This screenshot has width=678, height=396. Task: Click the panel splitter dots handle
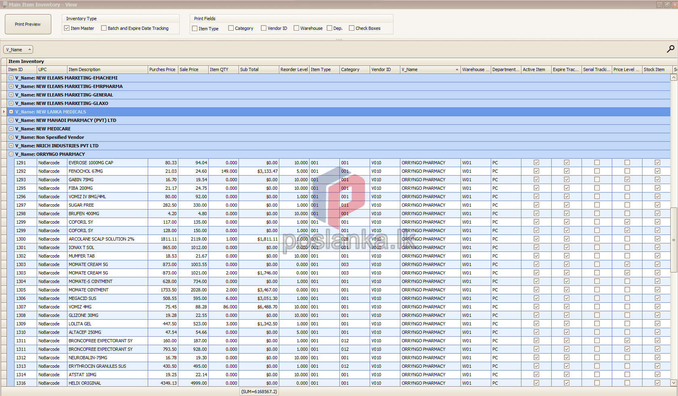click(x=339, y=40)
